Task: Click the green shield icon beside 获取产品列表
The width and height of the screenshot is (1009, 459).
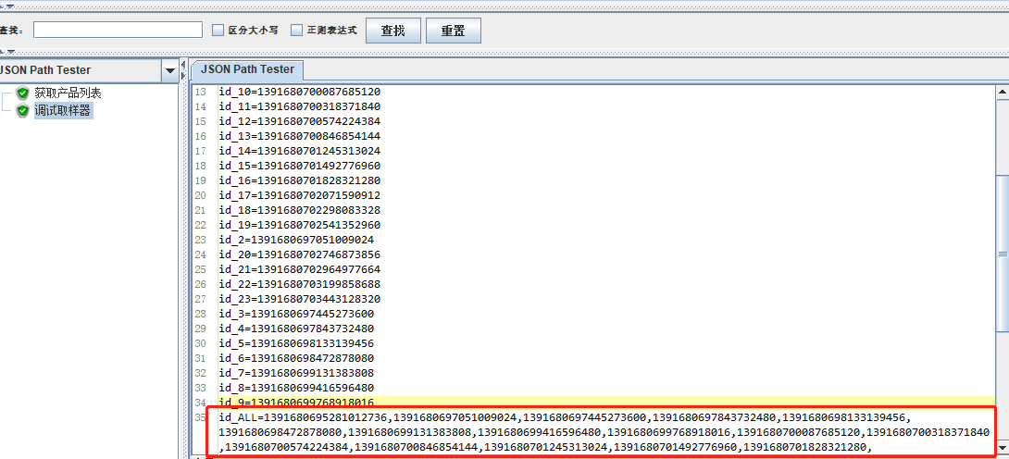Action: point(23,93)
